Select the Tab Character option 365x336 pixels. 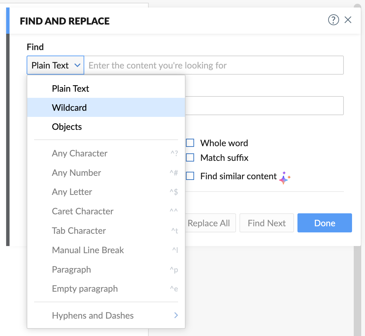pos(106,231)
